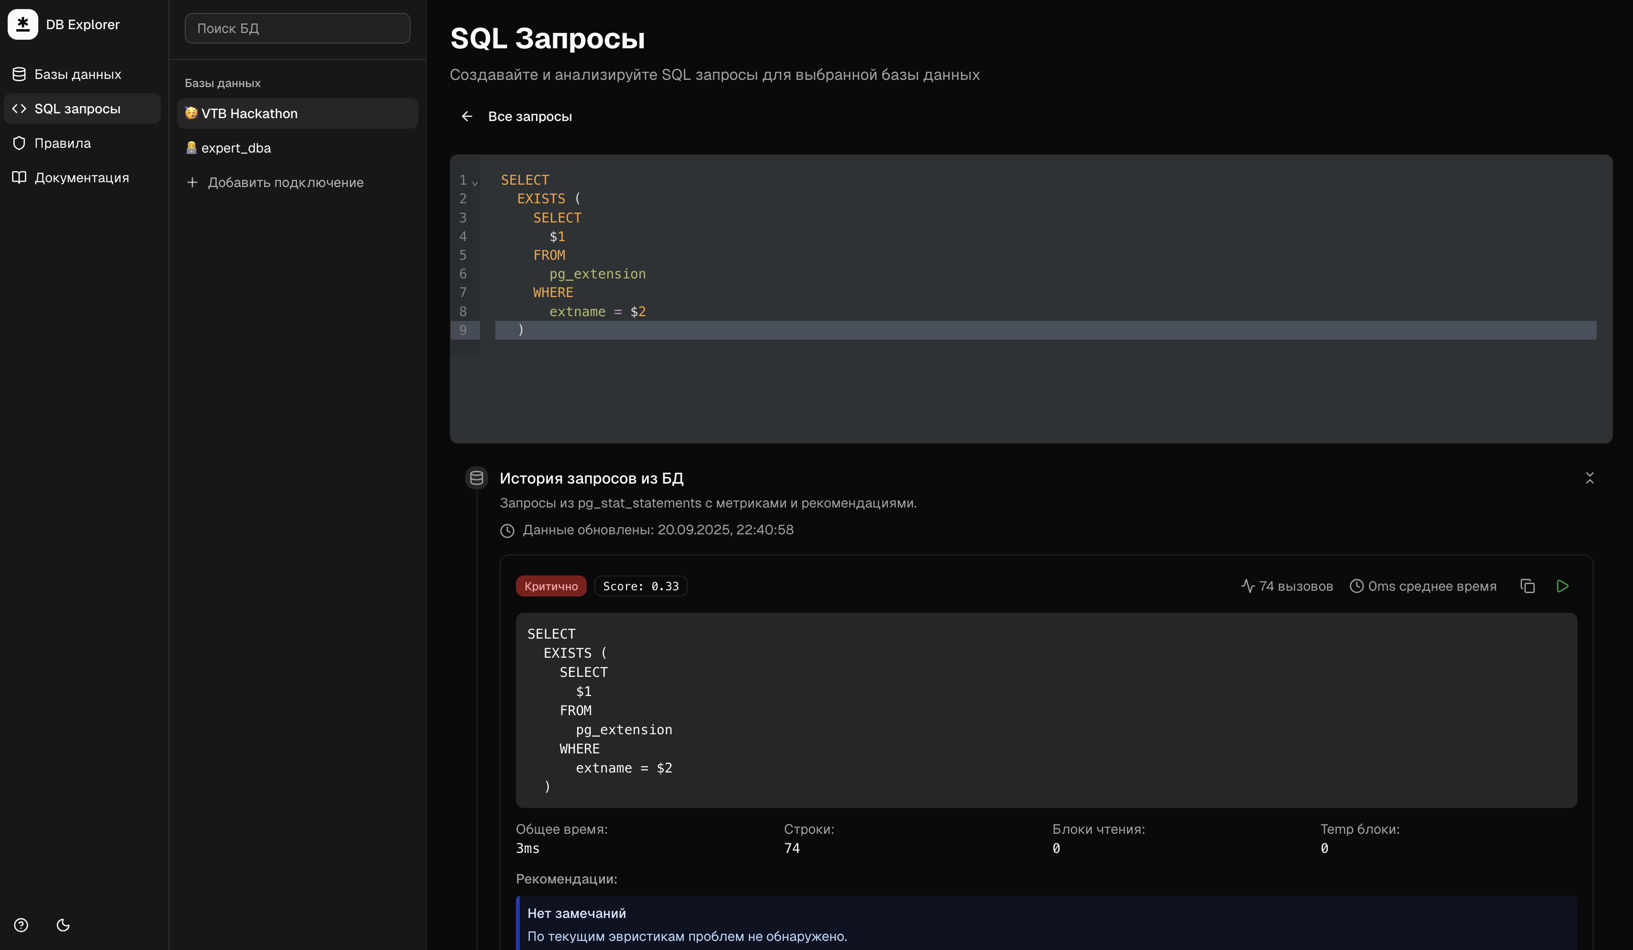Click back arrow next to Все запросы
This screenshot has height=950, width=1633.
click(467, 117)
